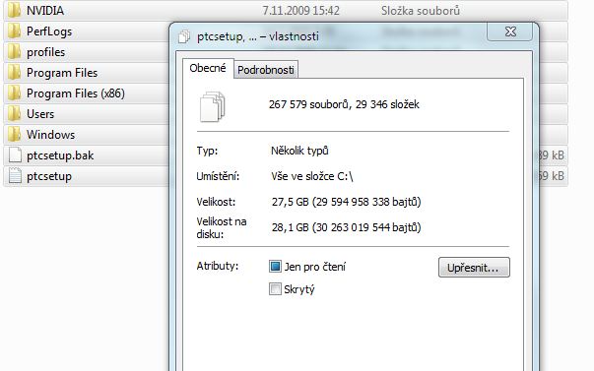The image size is (594, 371).
Task: Switch to the Obecné tab
Action: [x=208, y=69]
